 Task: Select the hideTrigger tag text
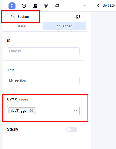(19, 111)
